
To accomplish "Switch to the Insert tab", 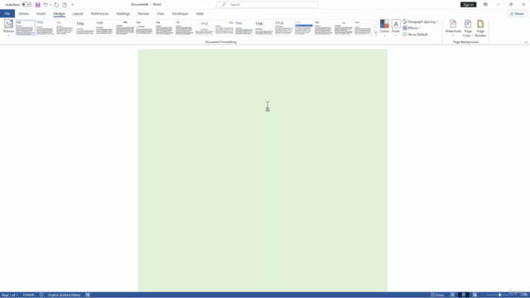I will pyautogui.click(x=41, y=14).
